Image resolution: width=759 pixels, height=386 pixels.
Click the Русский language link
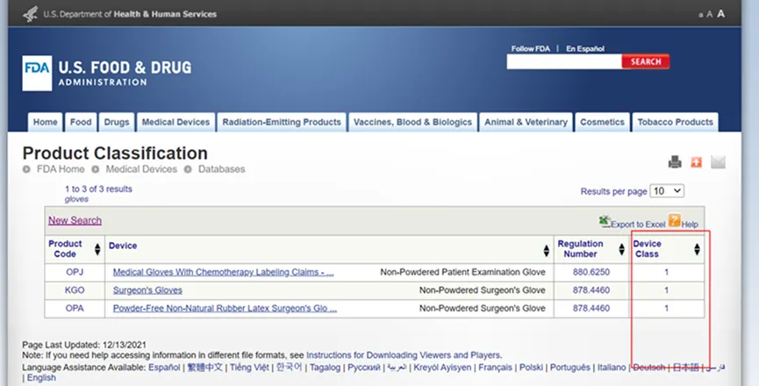click(x=363, y=368)
